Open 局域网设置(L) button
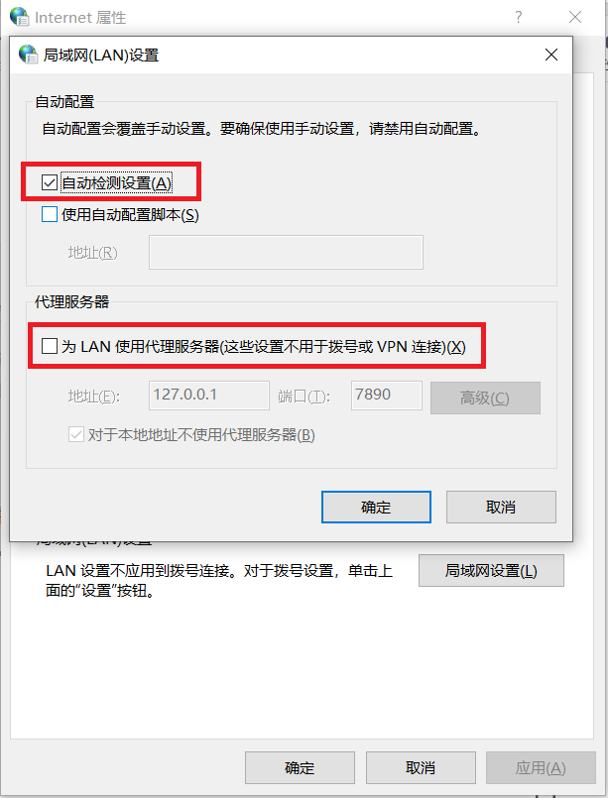This screenshot has height=798, width=608. 491,571
